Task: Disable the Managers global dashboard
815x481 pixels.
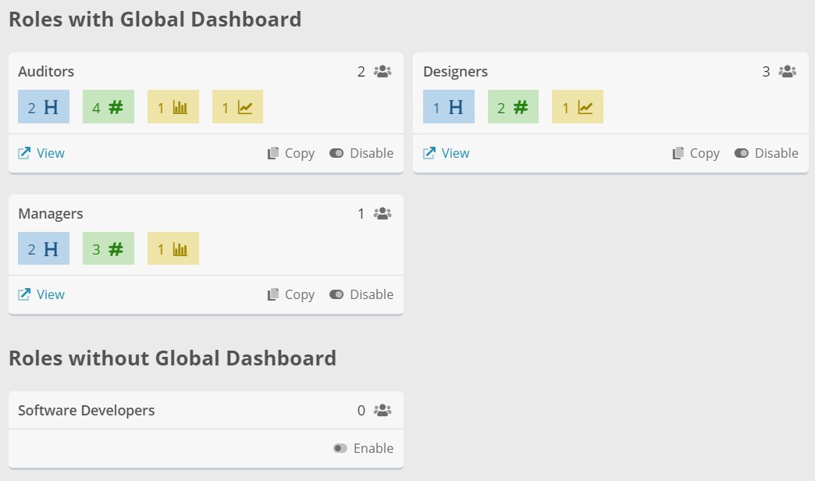Action: (361, 294)
